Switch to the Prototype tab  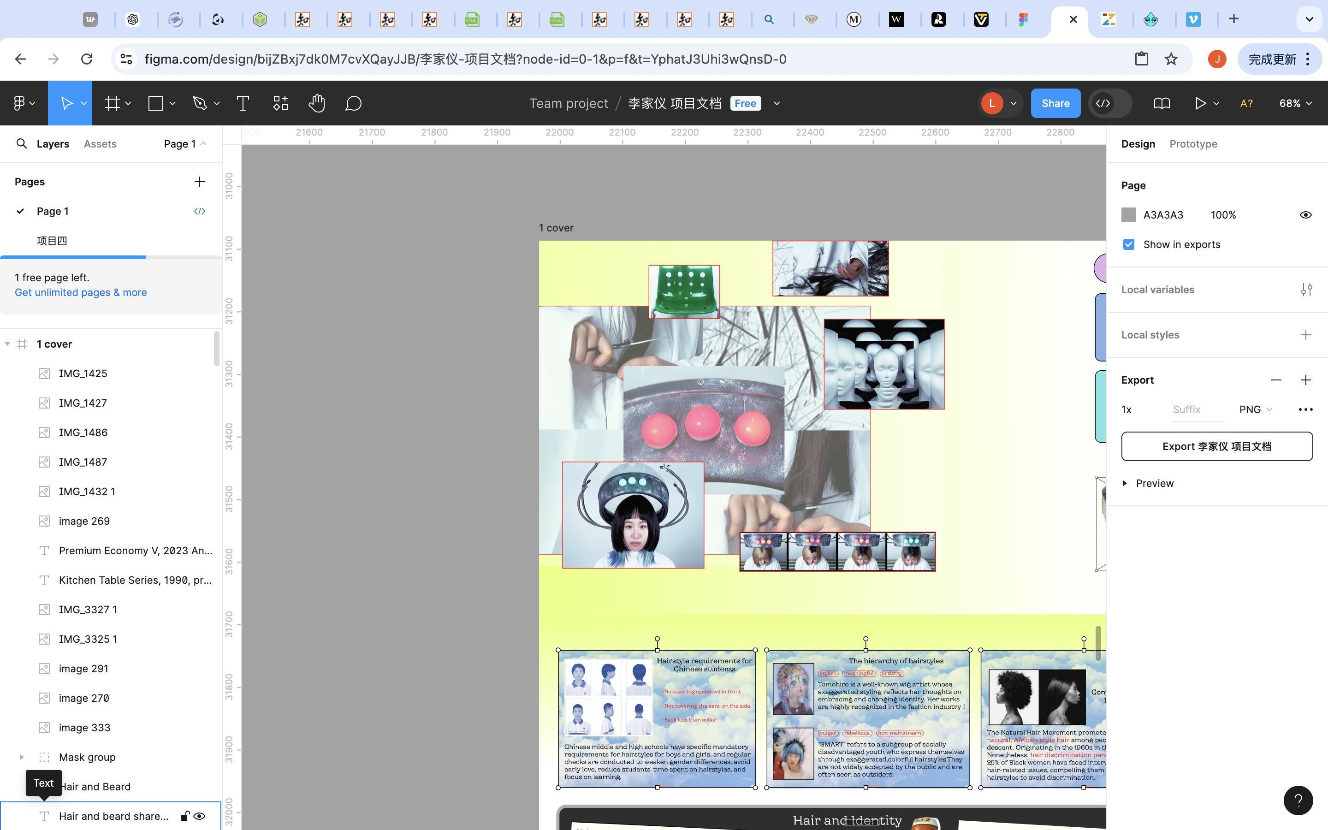(x=1193, y=144)
